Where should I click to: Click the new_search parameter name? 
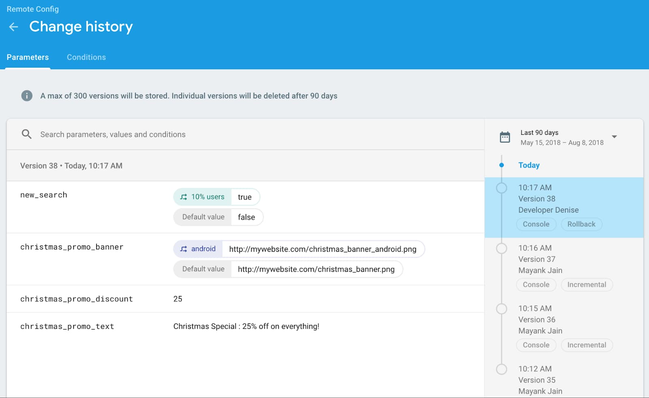point(44,195)
